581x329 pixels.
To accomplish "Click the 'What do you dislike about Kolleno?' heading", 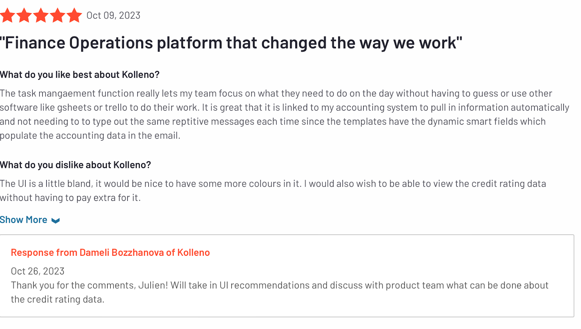I will coord(76,165).
